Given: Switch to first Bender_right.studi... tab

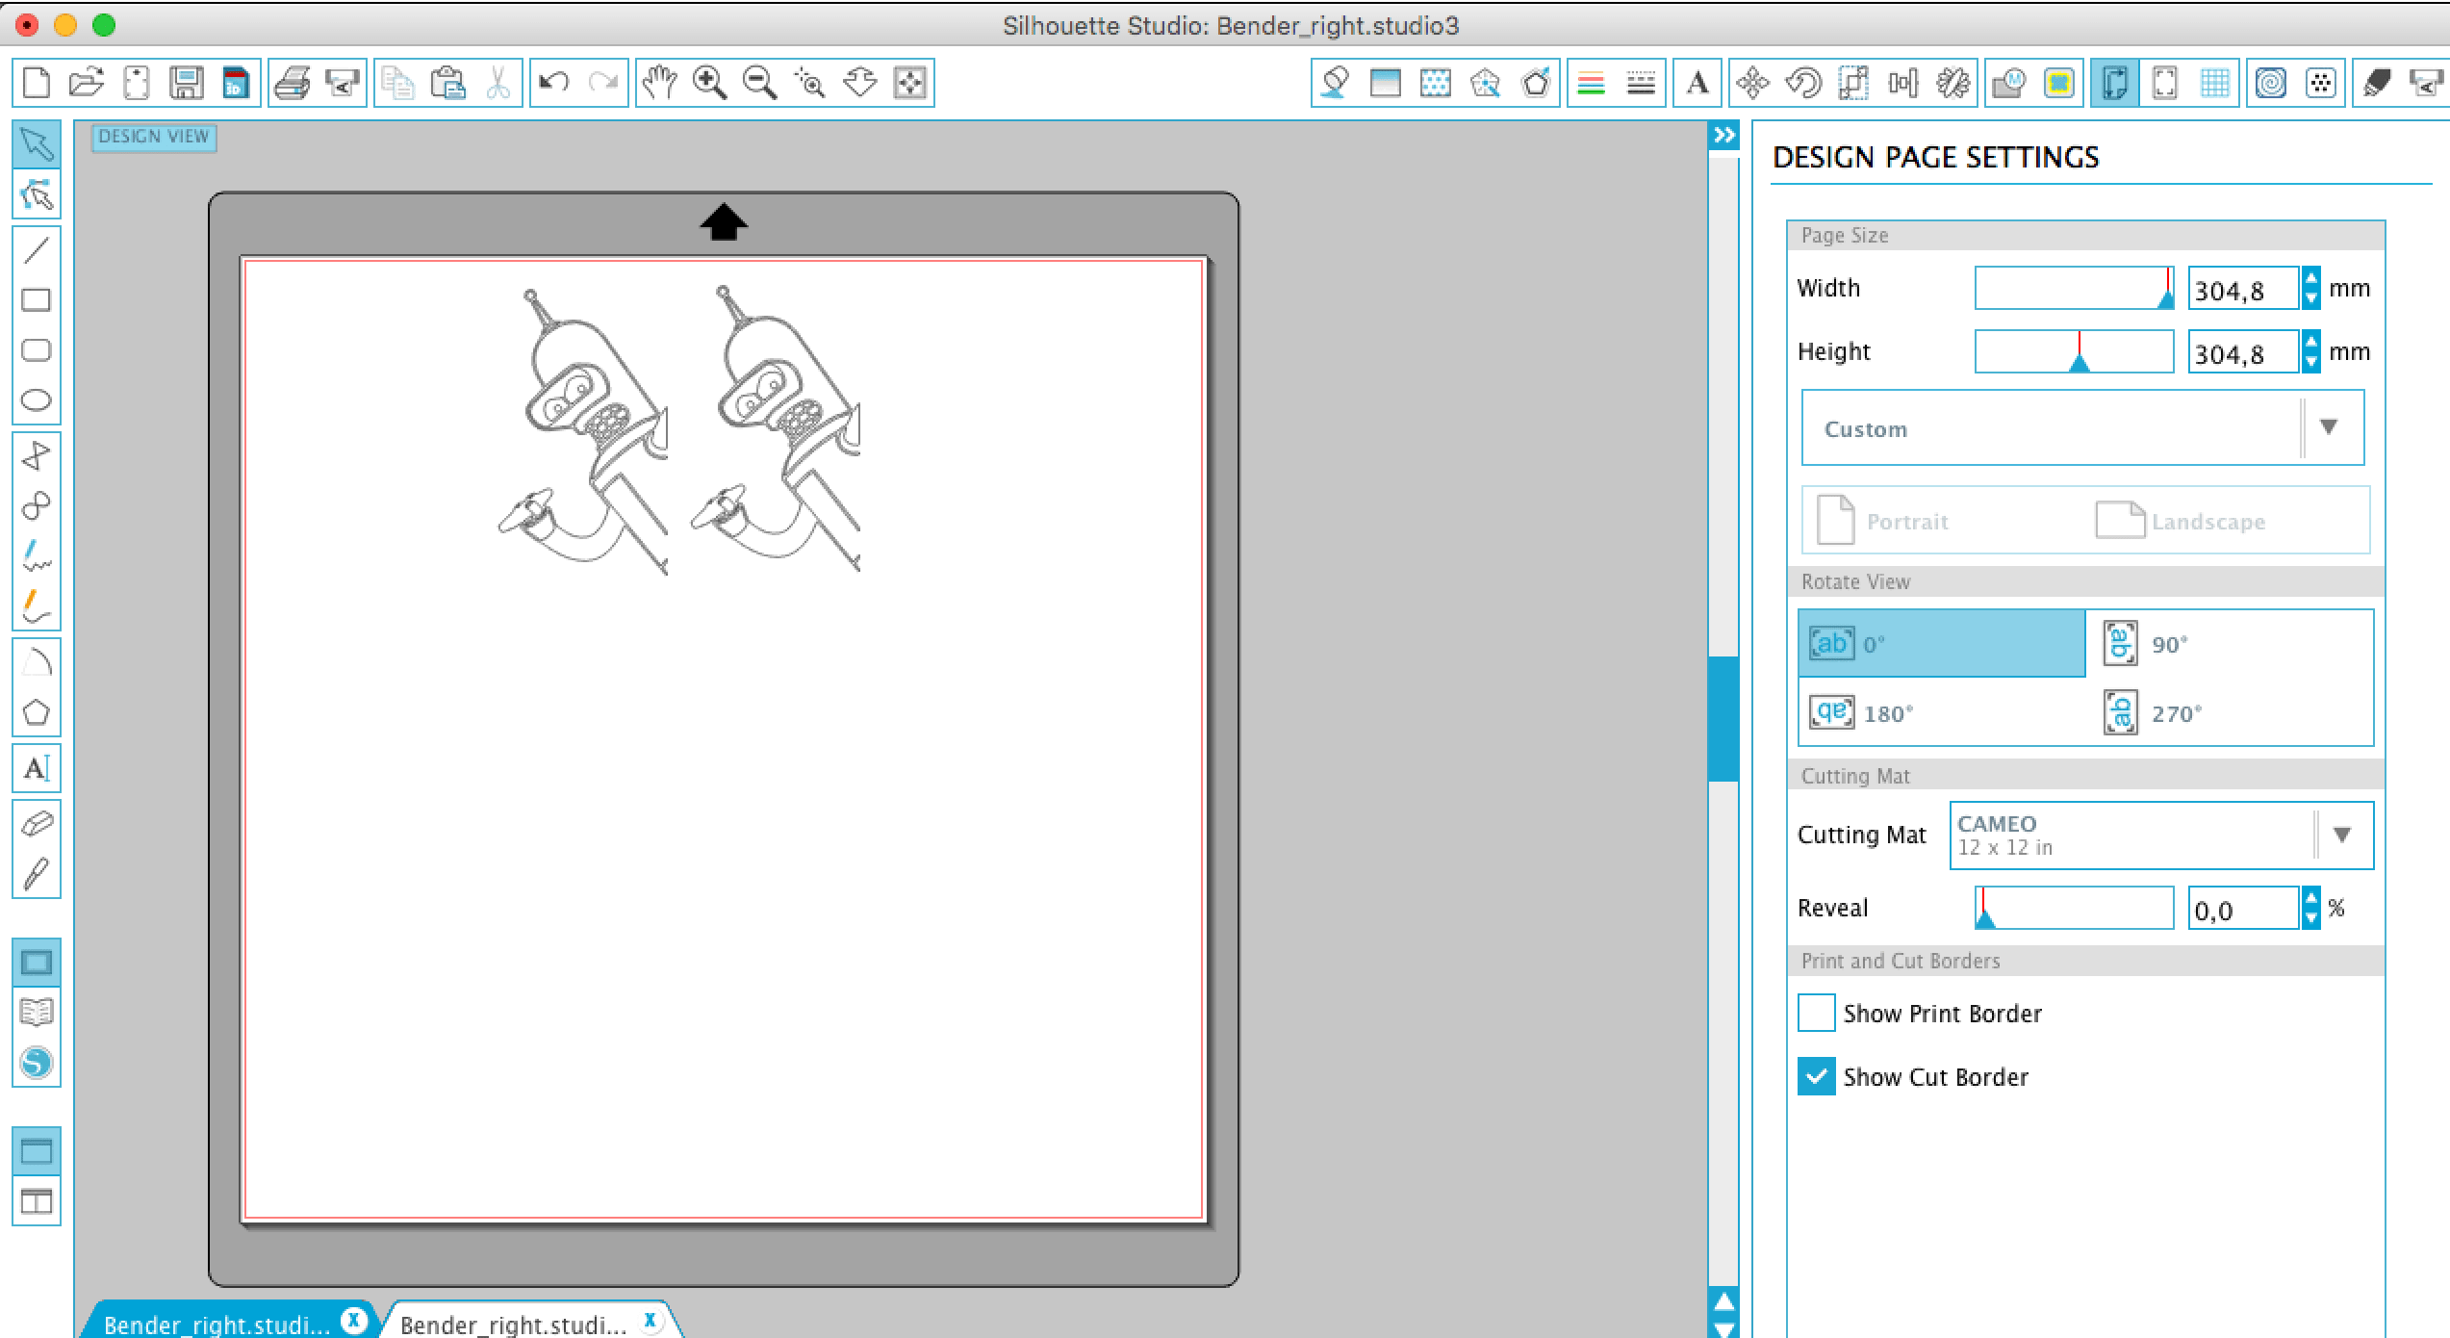Looking at the screenshot, I should tap(217, 1325).
